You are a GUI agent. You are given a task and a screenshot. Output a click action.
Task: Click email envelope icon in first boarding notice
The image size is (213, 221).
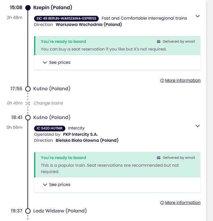pos(159,42)
